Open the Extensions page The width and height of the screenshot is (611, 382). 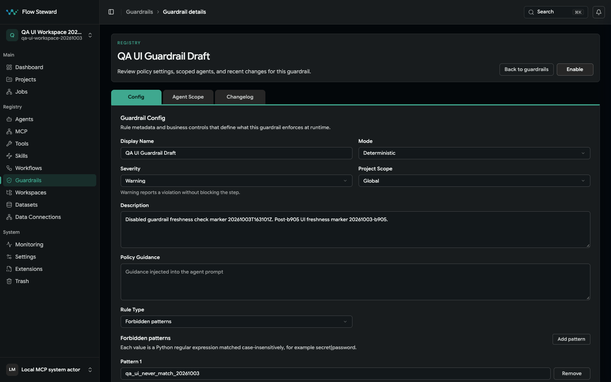click(x=50, y=269)
